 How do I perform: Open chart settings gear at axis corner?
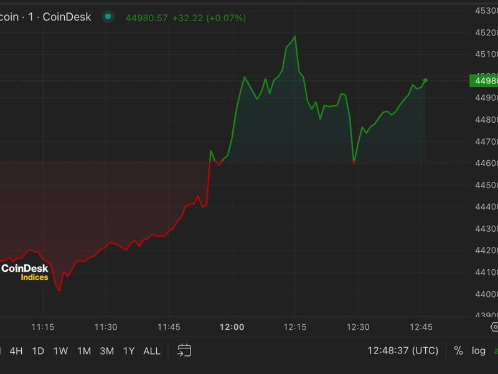pyautogui.click(x=494, y=327)
